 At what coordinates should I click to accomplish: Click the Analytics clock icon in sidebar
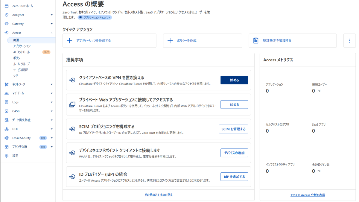7,15
